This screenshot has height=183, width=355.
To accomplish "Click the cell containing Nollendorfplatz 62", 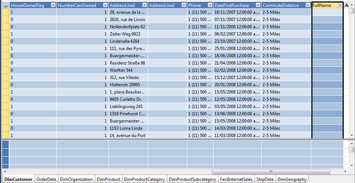I will coord(128,27).
